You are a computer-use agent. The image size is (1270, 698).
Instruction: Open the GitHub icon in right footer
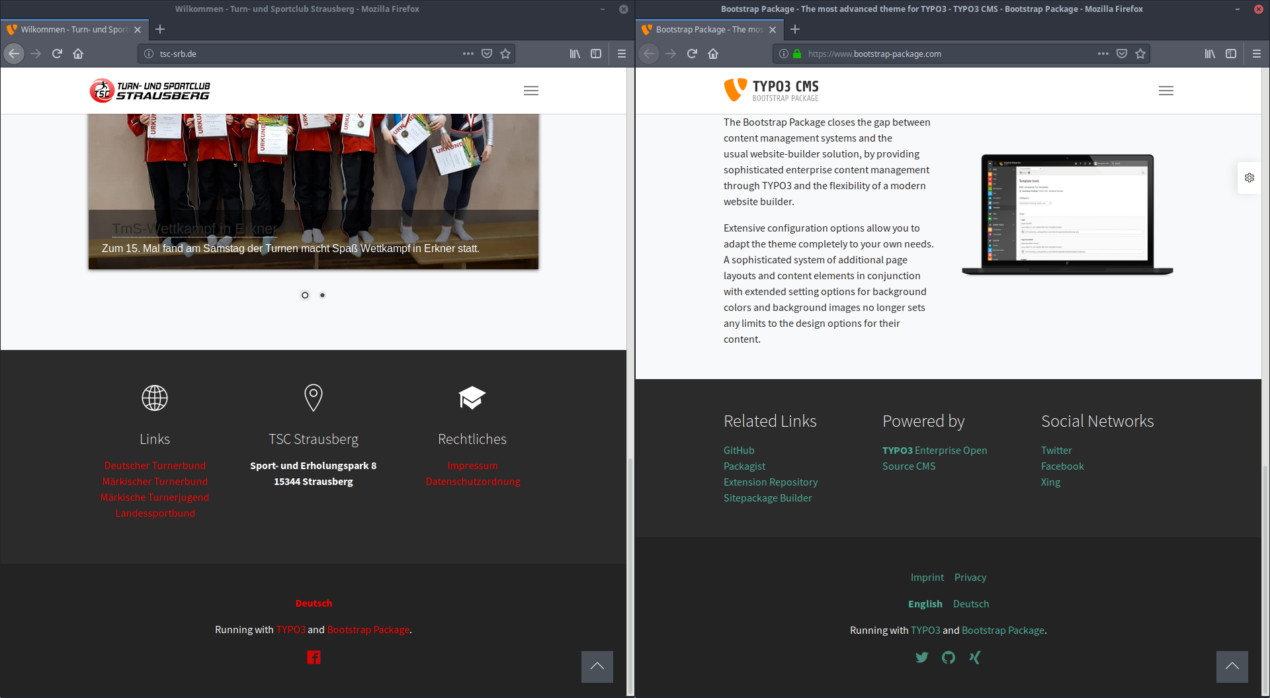coord(948,657)
